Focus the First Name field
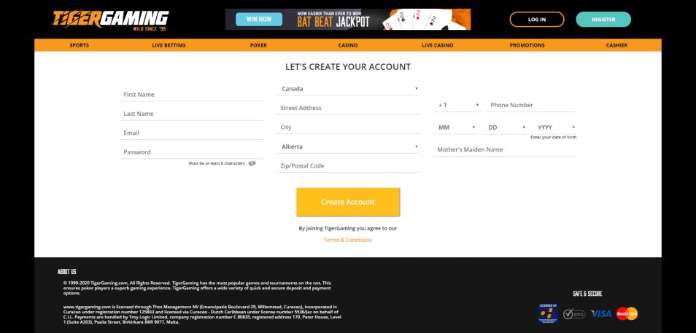The height and width of the screenshot is (333, 696). tap(191, 95)
